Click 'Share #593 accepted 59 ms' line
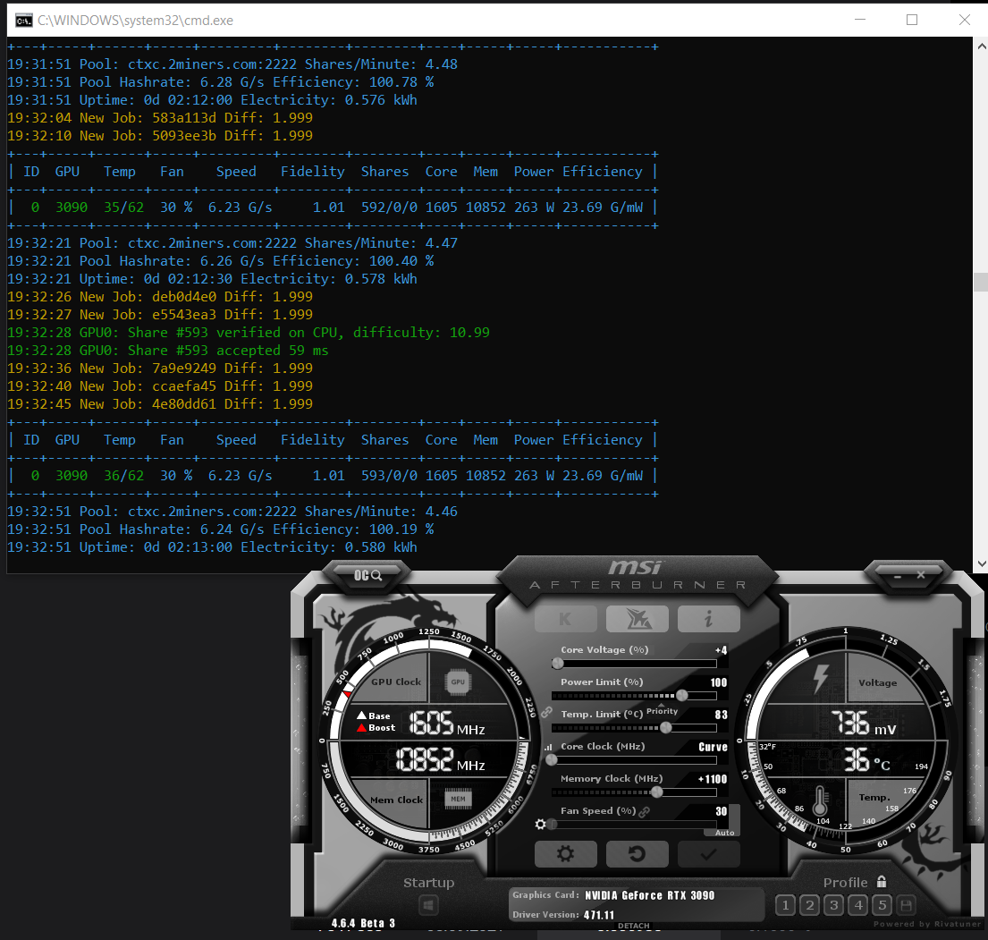Image resolution: width=988 pixels, height=940 pixels. tap(167, 351)
